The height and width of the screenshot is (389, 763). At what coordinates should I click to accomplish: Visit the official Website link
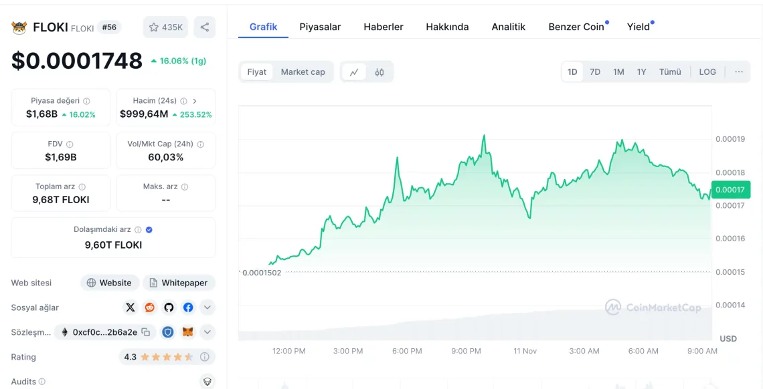(109, 283)
